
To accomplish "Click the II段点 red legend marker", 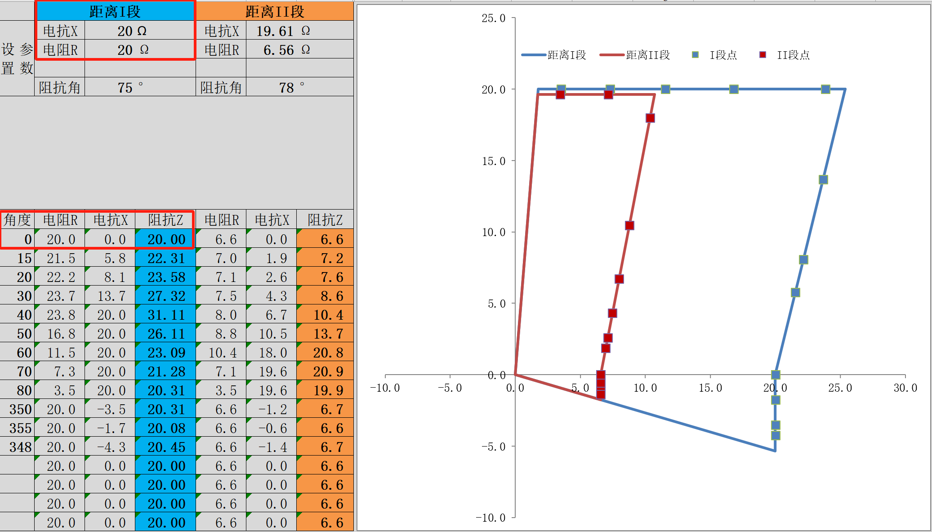I will click(x=763, y=55).
